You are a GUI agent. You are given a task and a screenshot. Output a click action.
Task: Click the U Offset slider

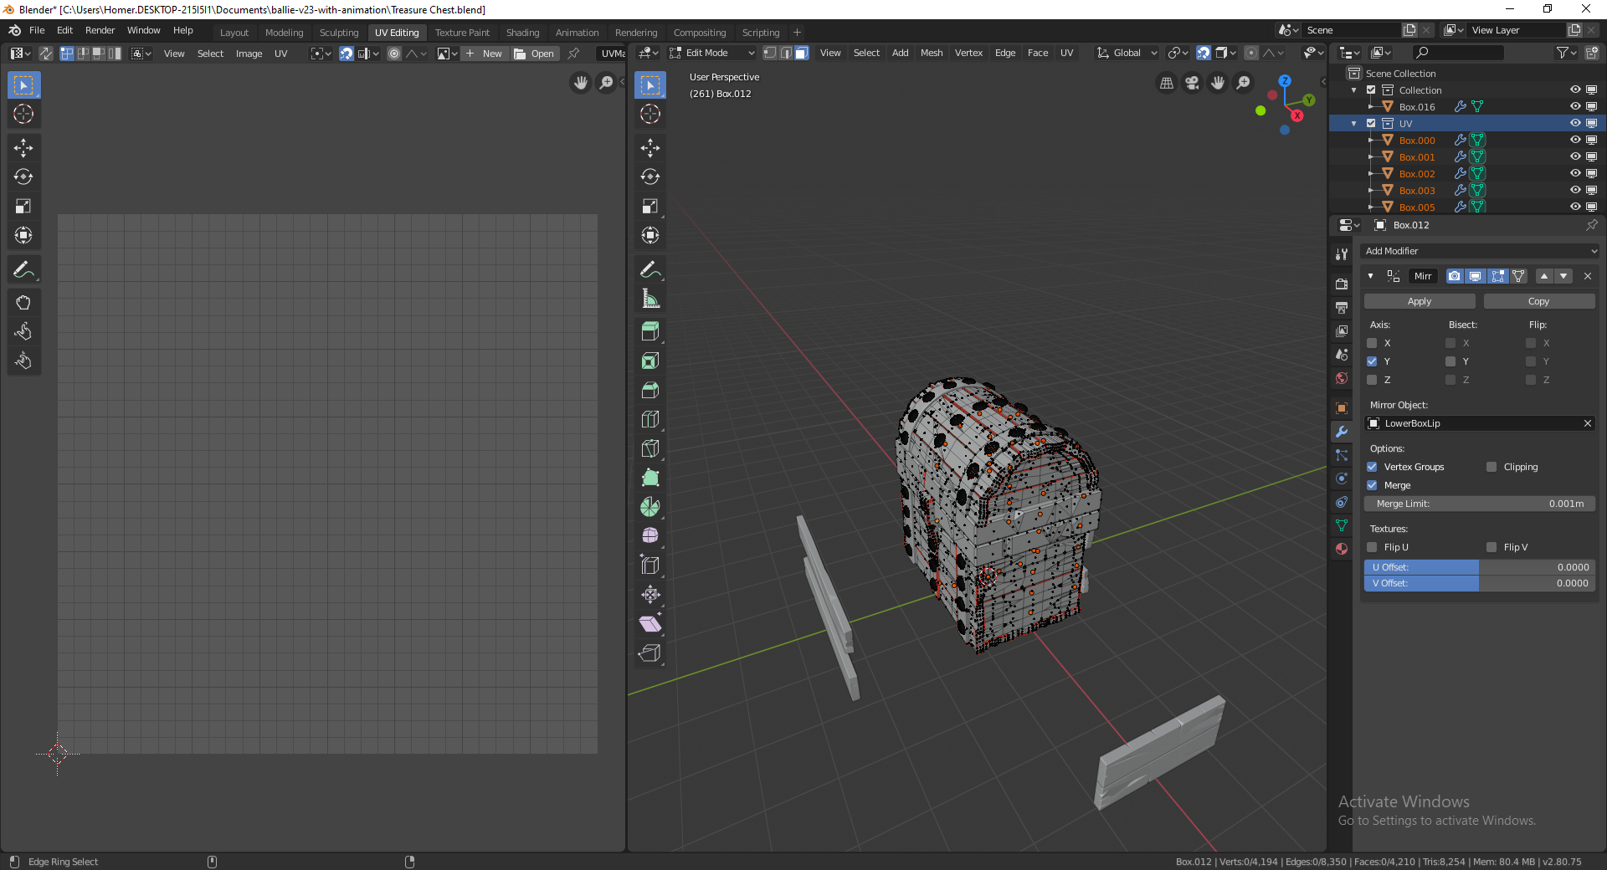pos(1479,567)
